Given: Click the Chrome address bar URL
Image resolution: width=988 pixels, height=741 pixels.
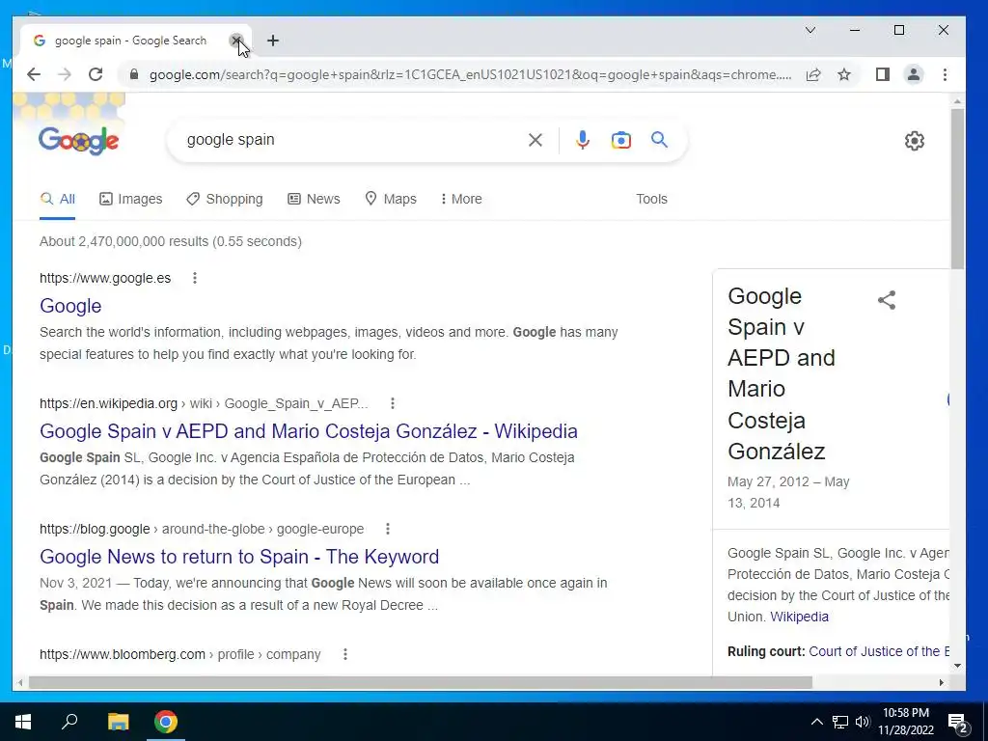Looking at the screenshot, I should click(470, 74).
